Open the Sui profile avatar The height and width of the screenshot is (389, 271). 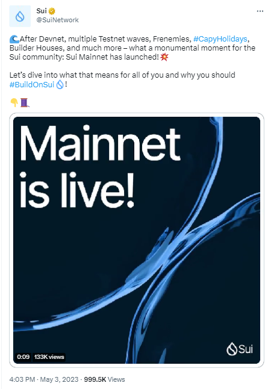[20, 16]
